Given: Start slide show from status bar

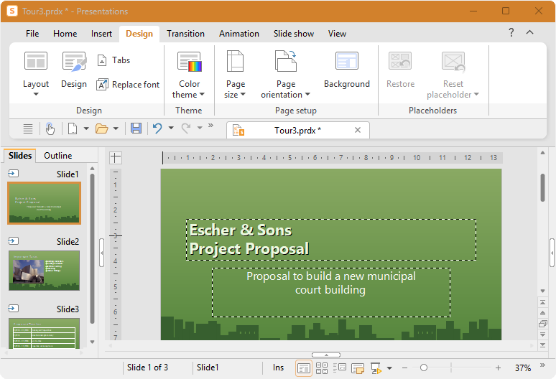Looking at the screenshot, I should [376, 368].
